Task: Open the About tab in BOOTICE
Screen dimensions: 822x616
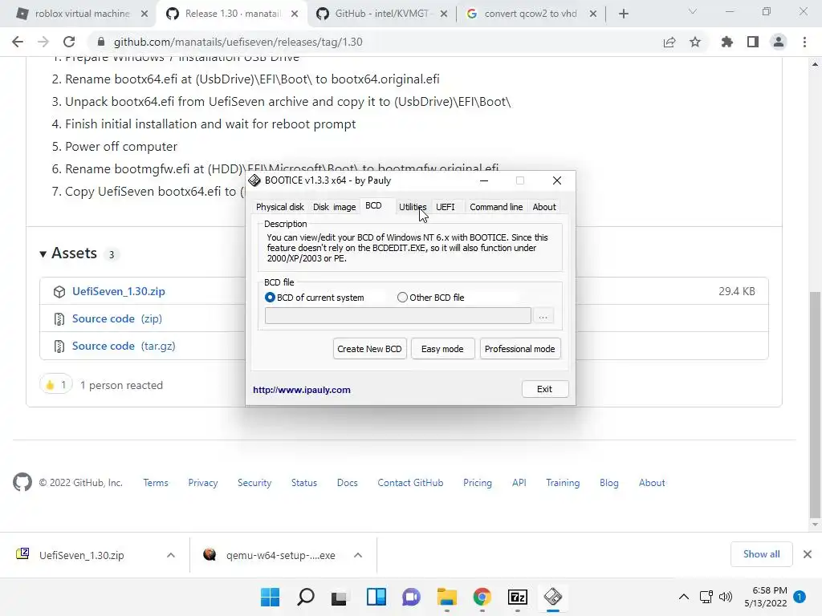Action: pos(544,207)
